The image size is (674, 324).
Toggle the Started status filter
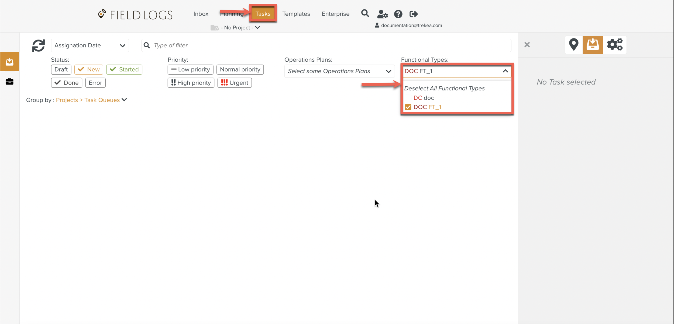pos(124,69)
